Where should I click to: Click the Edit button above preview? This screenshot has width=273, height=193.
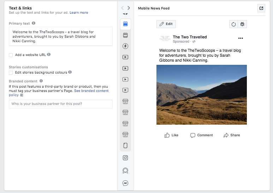point(166,24)
